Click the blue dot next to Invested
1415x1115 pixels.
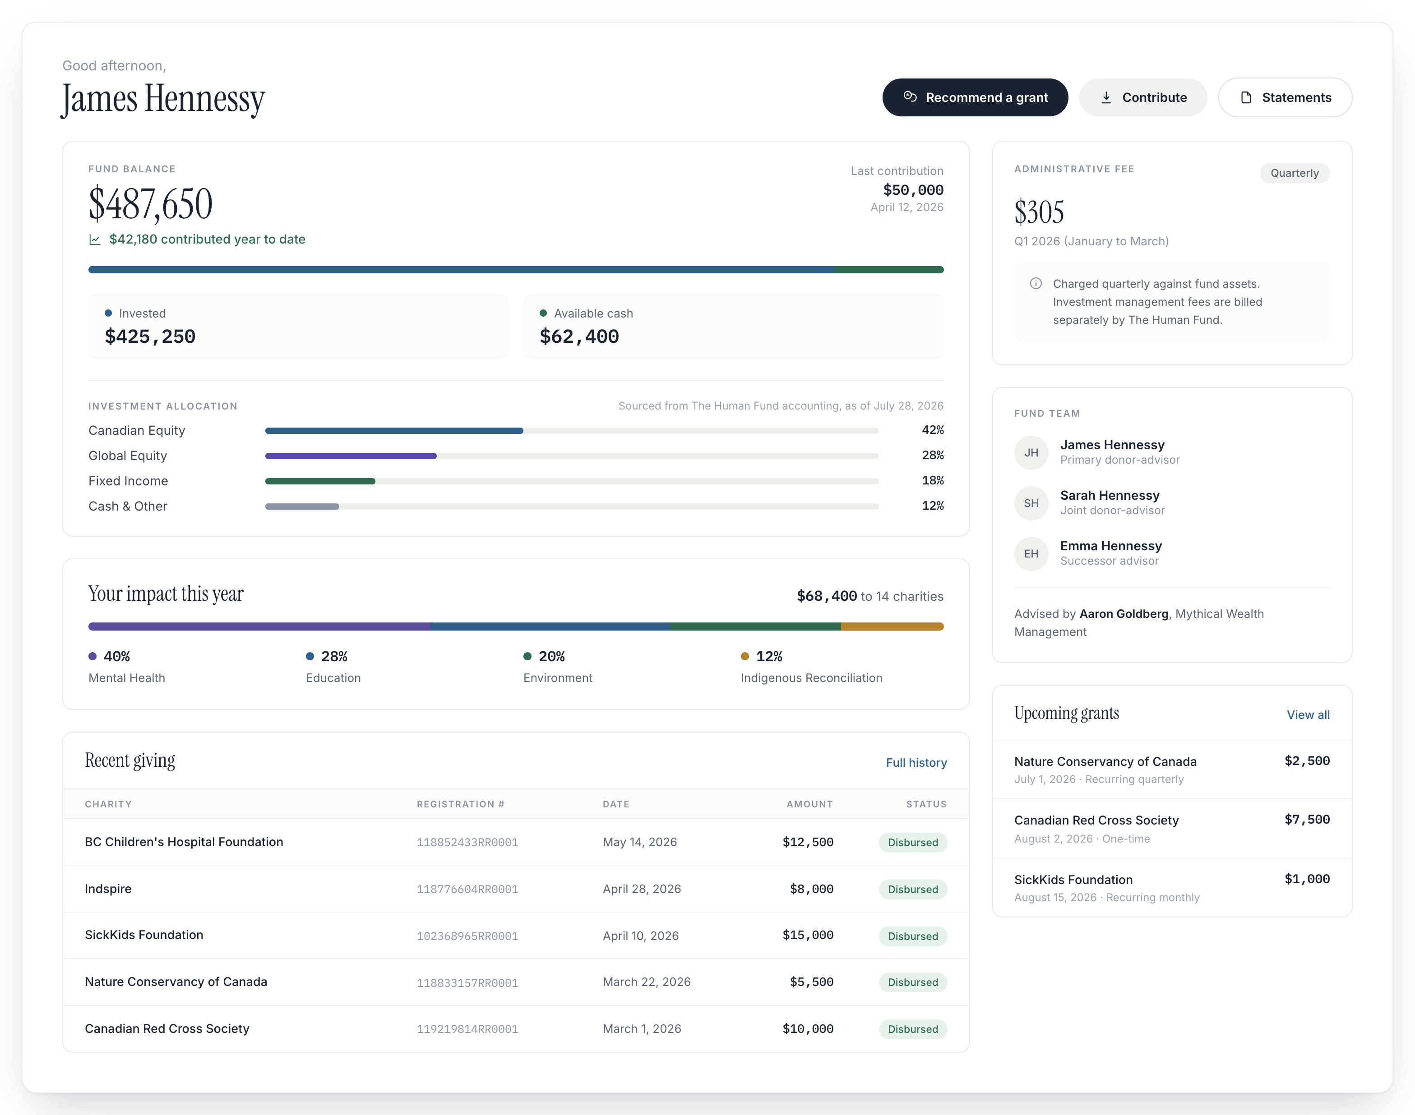(x=108, y=313)
